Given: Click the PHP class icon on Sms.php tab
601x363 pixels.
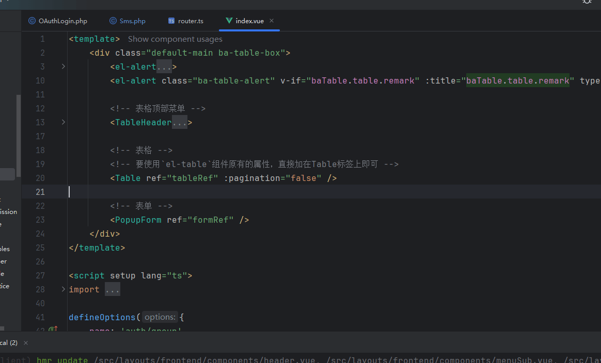Looking at the screenshot, I should coord(113,21).
